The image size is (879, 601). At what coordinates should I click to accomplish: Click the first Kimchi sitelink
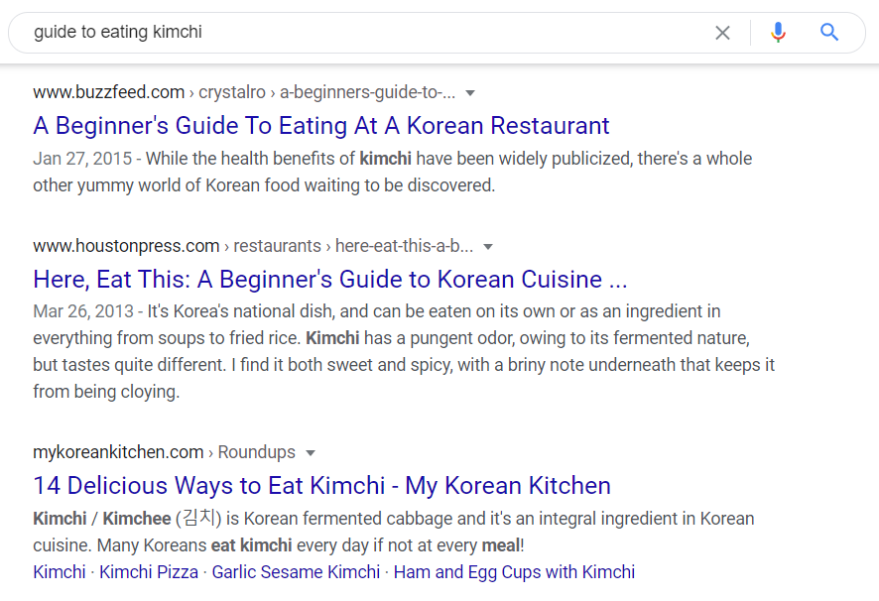(59, 571)
